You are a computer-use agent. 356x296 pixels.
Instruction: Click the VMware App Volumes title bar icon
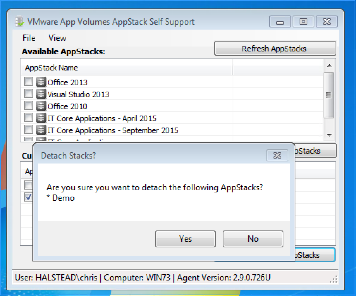coord(20,22)
